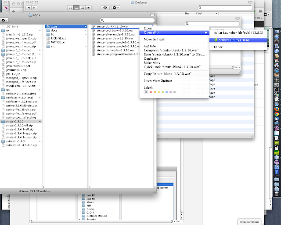Select struts-el-example-1.3.10.war file
Screen dimensions: 281x225
click(x=116, y=34)
